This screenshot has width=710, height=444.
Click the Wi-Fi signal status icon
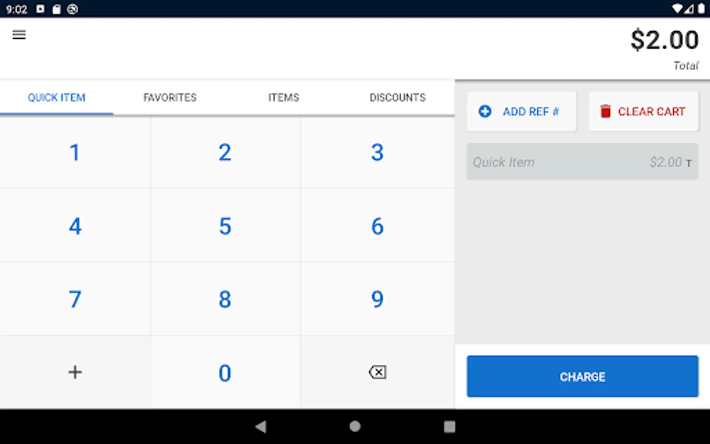coord(677,9)
